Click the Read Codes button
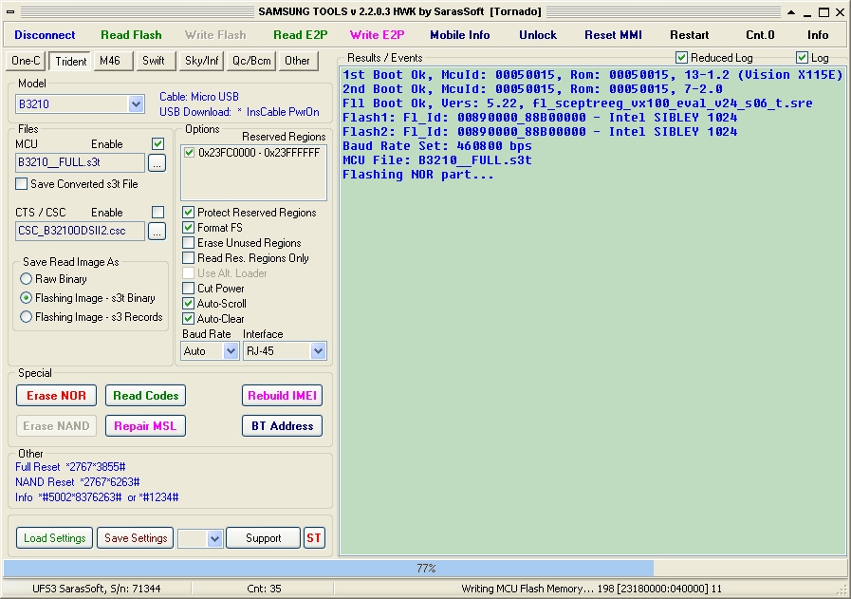Screen dimensions: 851x599 coord(145,395)
